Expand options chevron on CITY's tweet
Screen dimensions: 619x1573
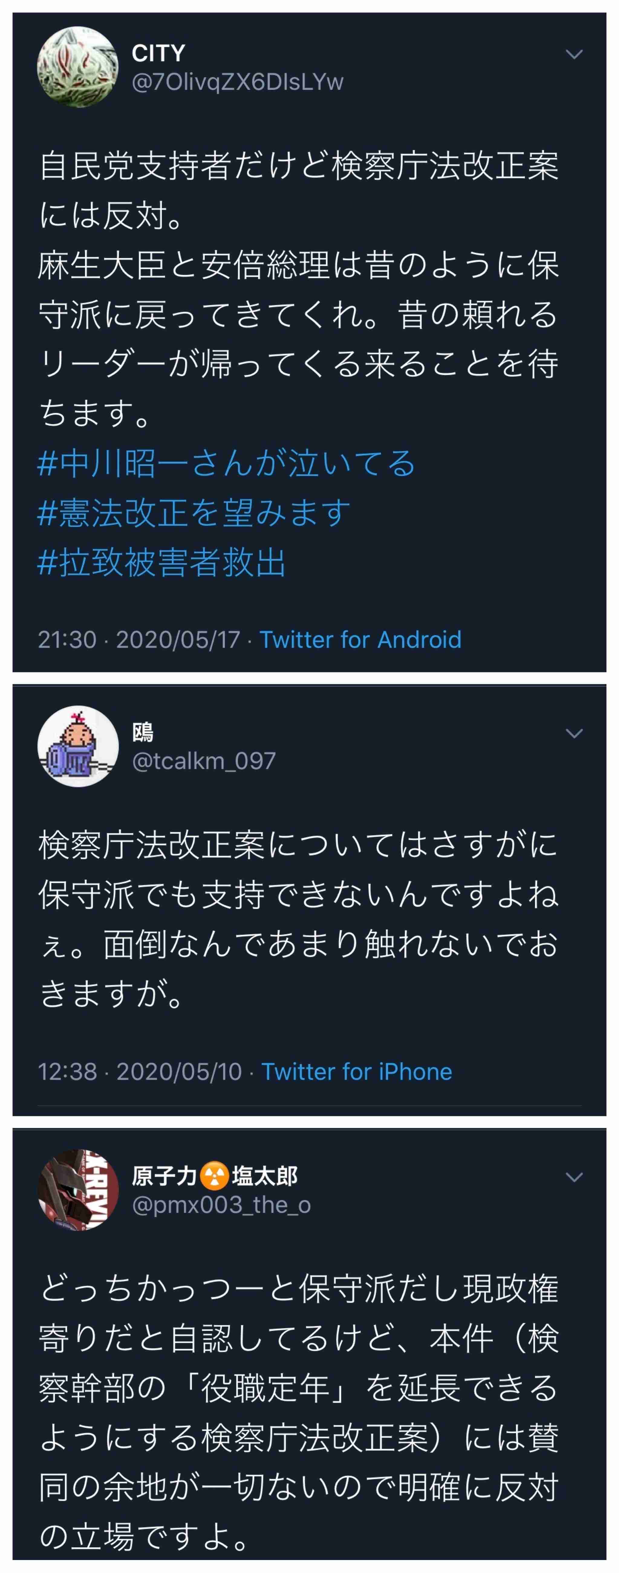(x=574, y=54)
